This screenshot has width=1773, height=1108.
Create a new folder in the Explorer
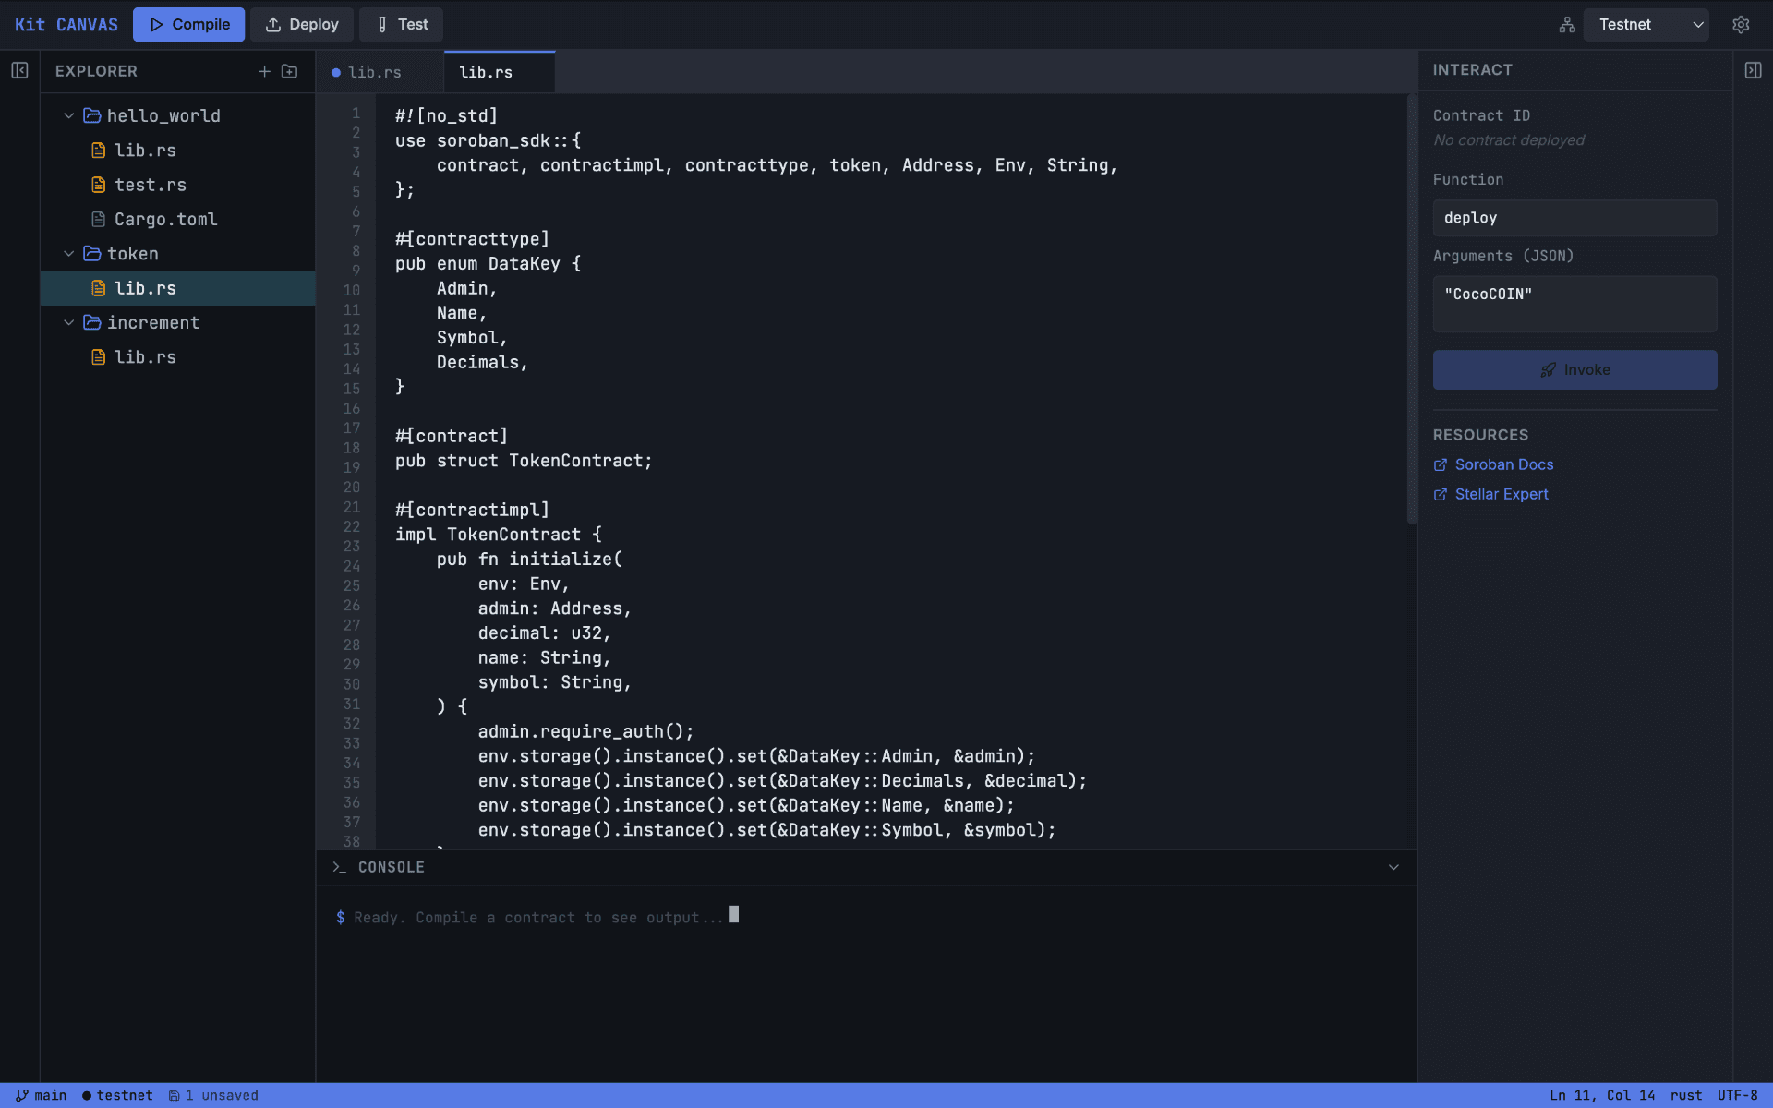coord(290,71)
